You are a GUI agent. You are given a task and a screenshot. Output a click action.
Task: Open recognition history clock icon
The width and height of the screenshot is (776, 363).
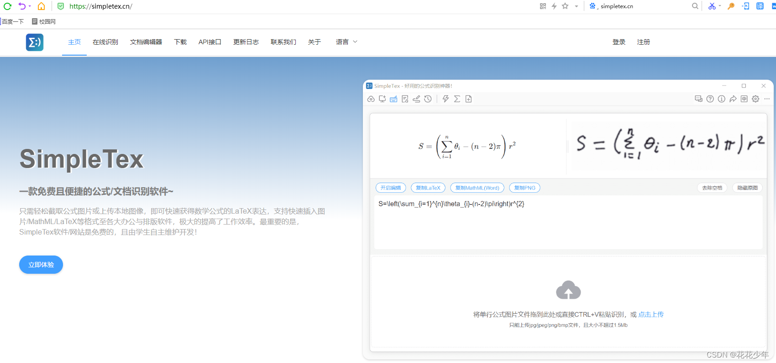point(428,99)
